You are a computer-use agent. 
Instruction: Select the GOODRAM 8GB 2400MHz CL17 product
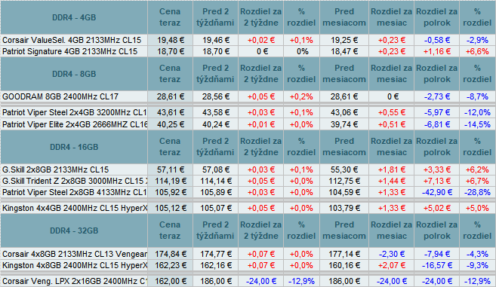click(x=60, y=96)
